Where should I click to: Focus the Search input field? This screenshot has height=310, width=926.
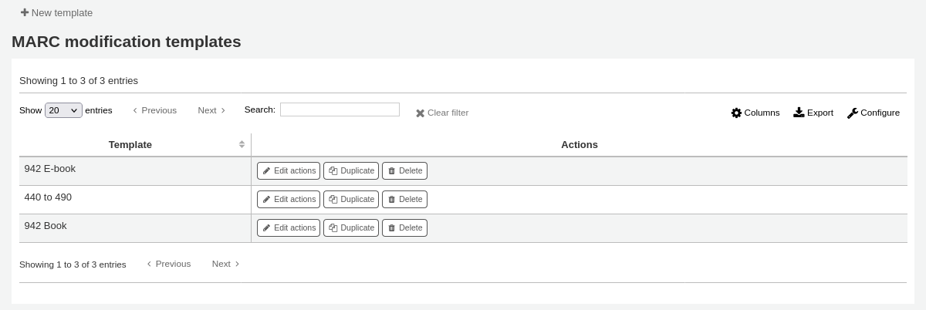pyautogui.click(x=340, y=110)
